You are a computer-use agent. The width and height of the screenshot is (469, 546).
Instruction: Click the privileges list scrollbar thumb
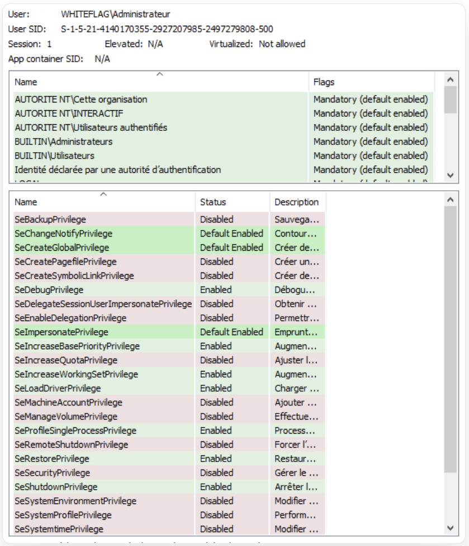coord(451,338)
